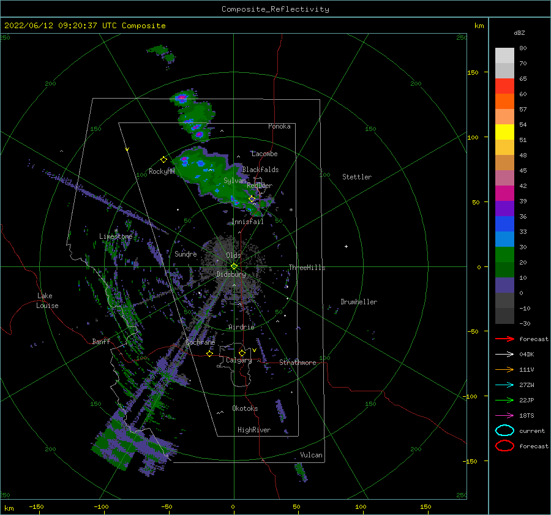This screenshot has height=515, width=551.
Task: Click the 'current' legend text
Action: (x=532, y=430)
